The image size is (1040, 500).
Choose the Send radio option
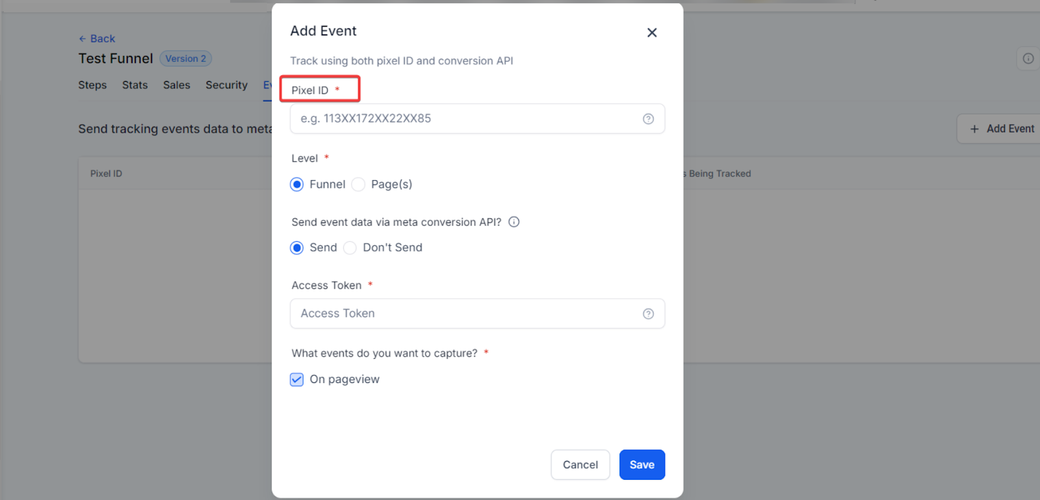[x=297, y=248]
